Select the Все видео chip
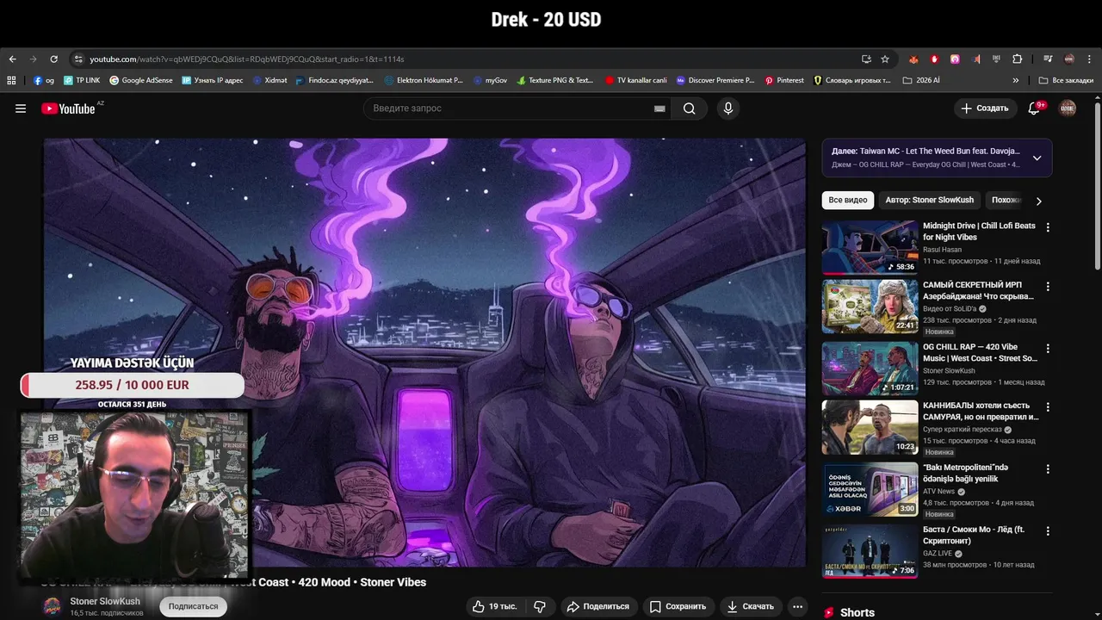This screenshot has height=620, width=1102. (848, 200)
